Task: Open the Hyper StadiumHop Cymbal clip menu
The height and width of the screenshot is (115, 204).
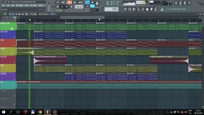Action: point(35,57)
